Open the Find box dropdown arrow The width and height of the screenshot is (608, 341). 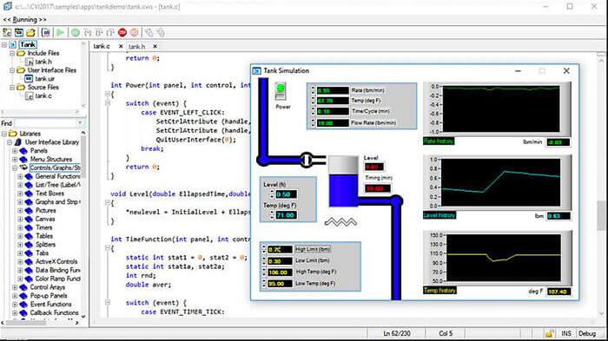click(80, 123)
